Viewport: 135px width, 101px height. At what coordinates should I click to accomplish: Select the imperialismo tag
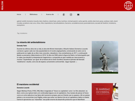[x=48, y=23]
